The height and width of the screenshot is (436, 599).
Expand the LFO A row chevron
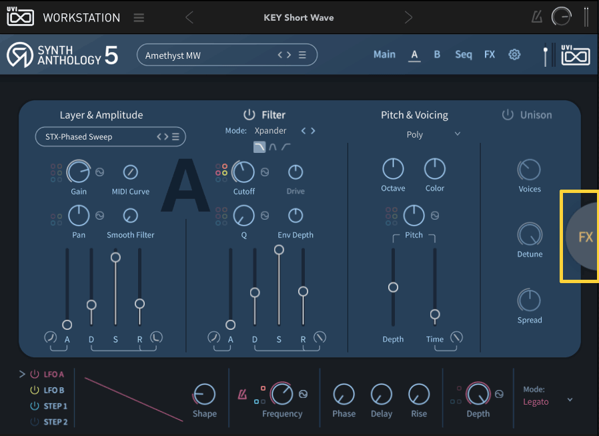(x=22, y=374)
